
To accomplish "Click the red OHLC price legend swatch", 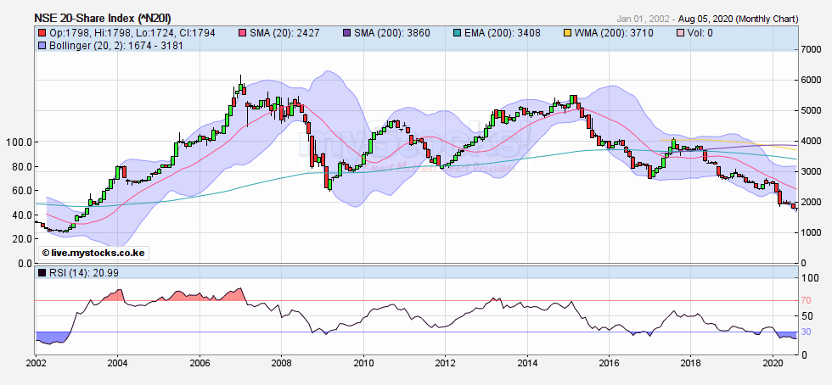I will click(41, 33).
